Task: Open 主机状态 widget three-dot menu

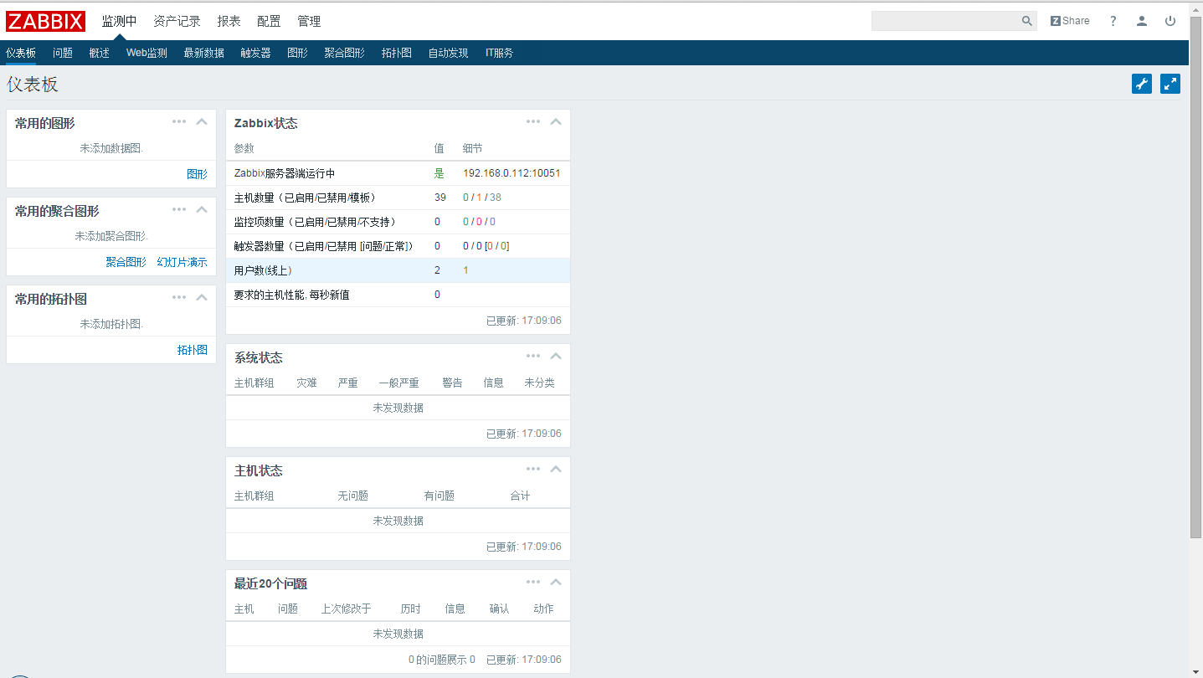Action: 533,469
